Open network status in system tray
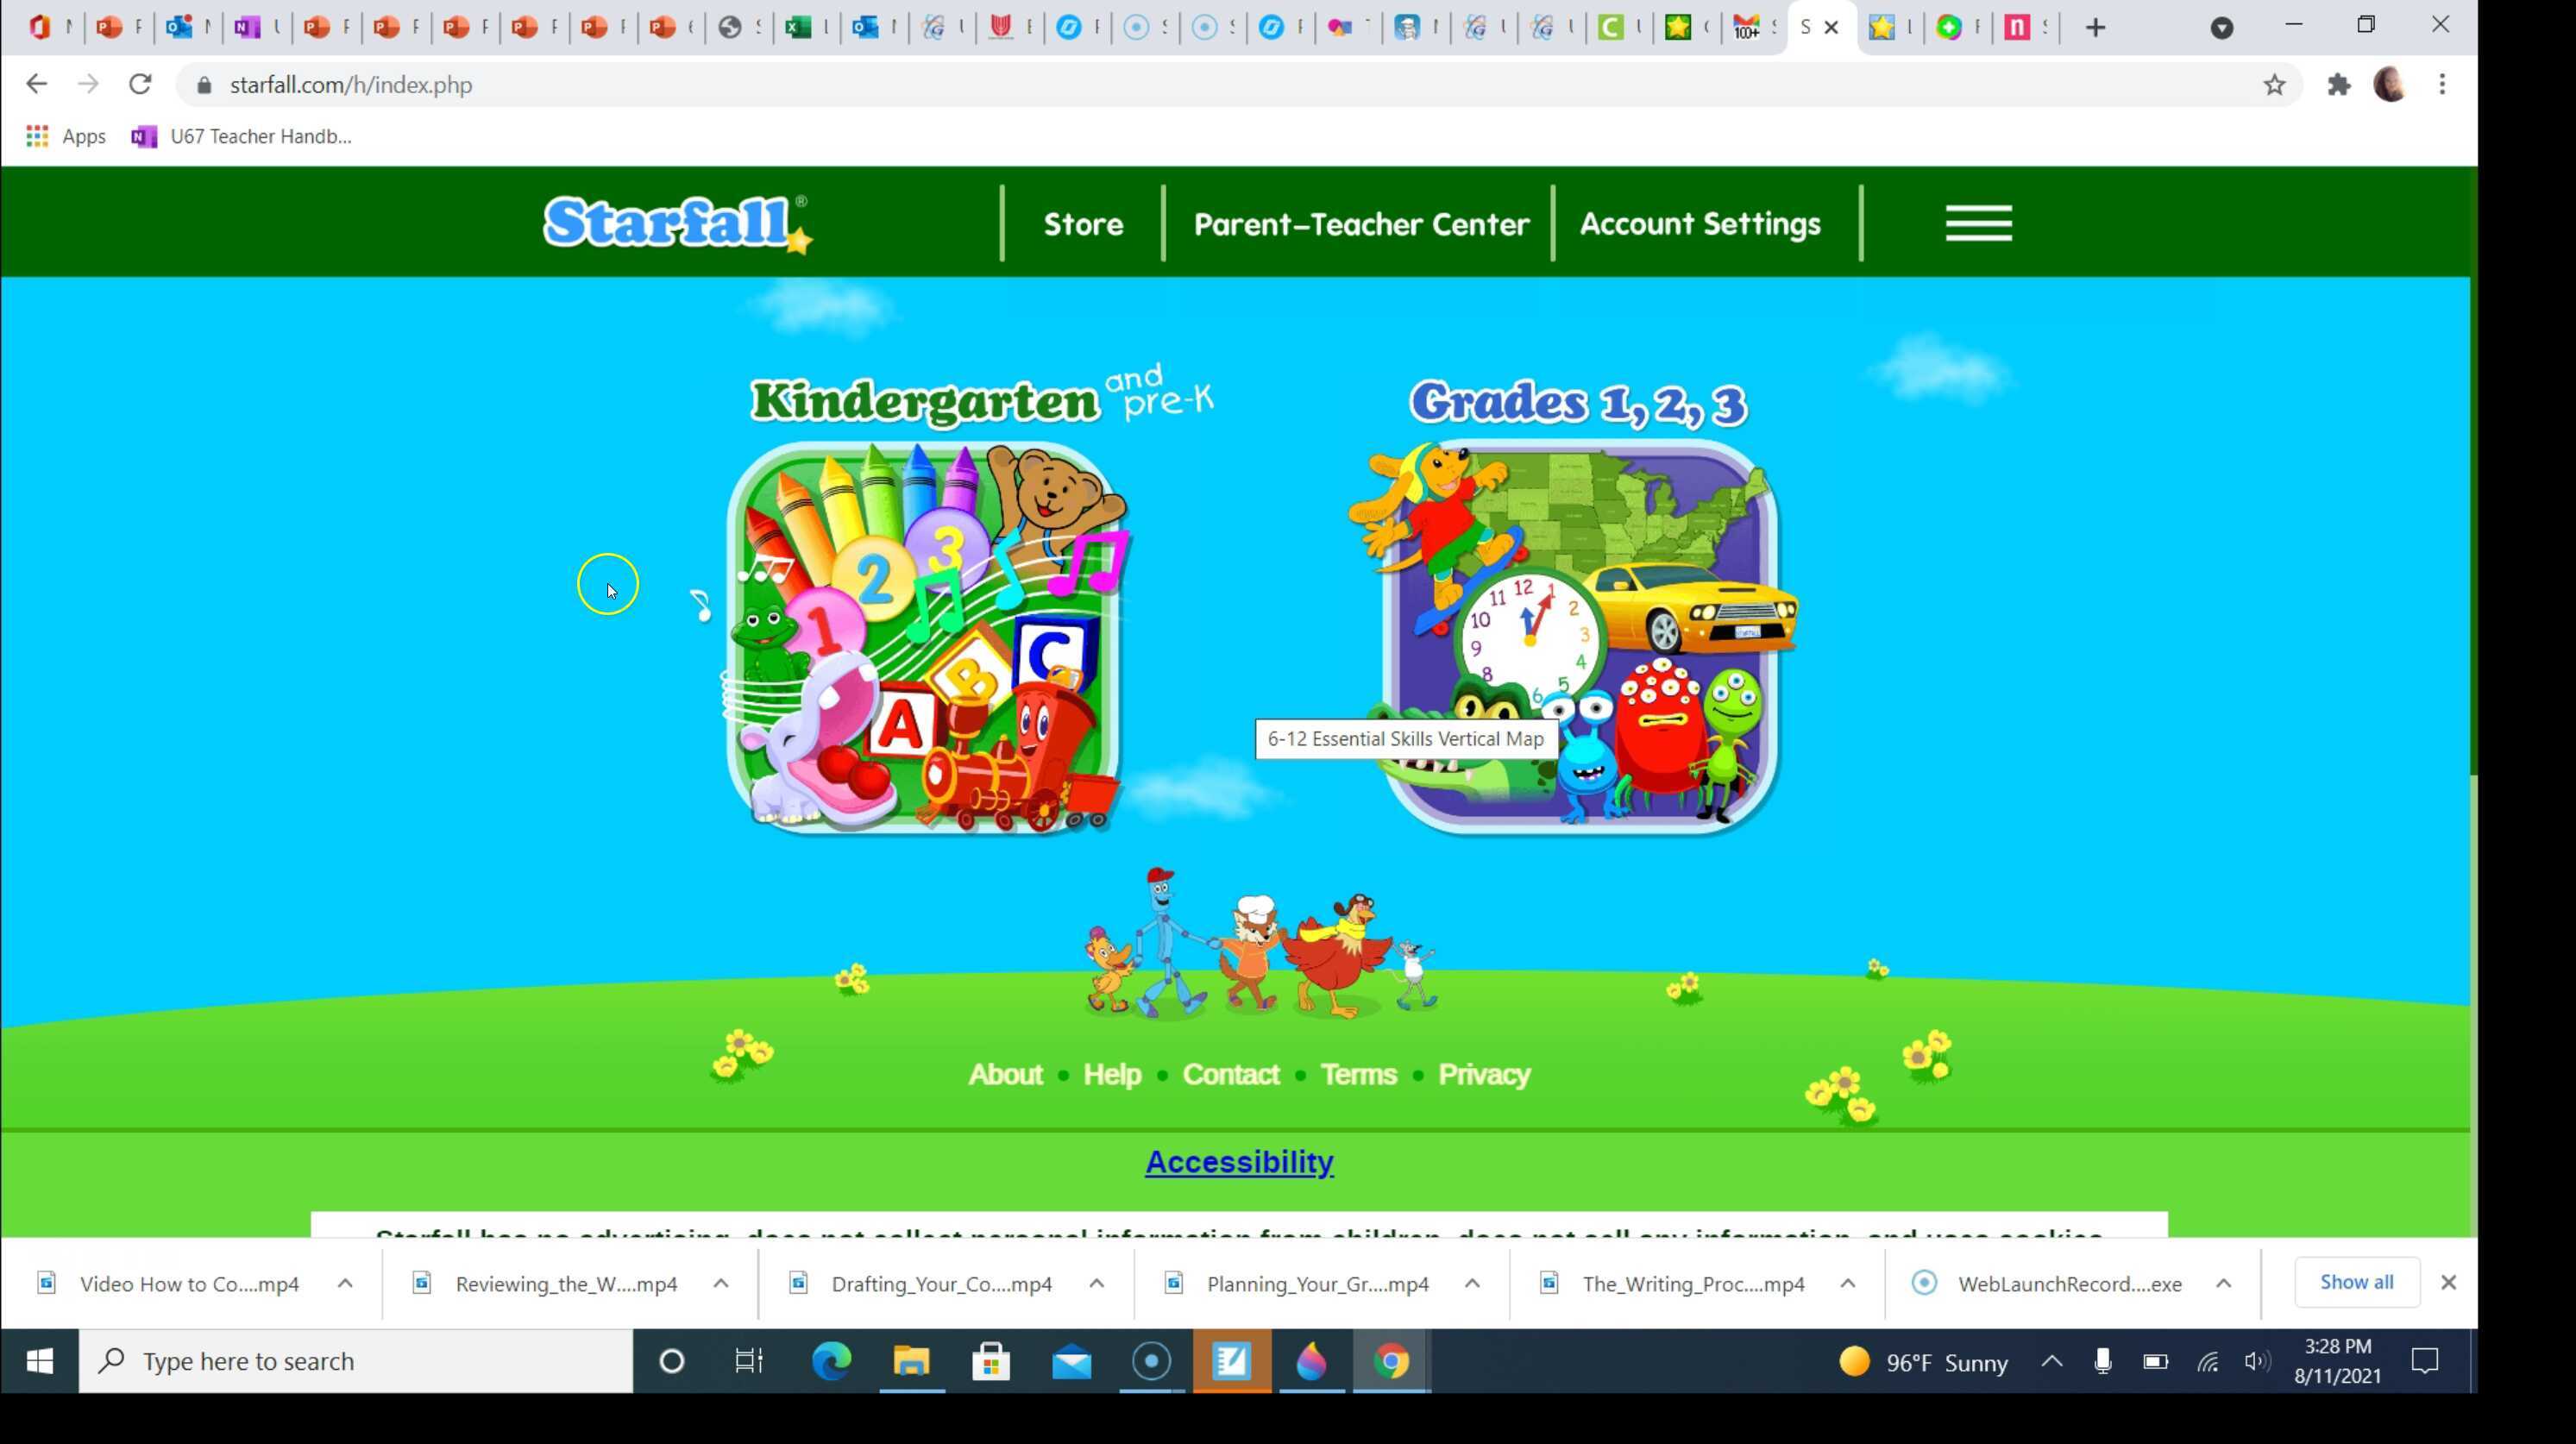The height and width of the screenshot is (1444, 2576). click(2207, 1361)
